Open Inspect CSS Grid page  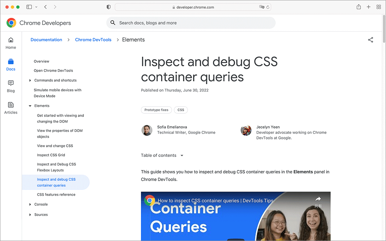51,155
